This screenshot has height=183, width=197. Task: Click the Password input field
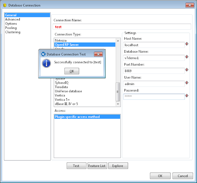(x=154, y=97)
